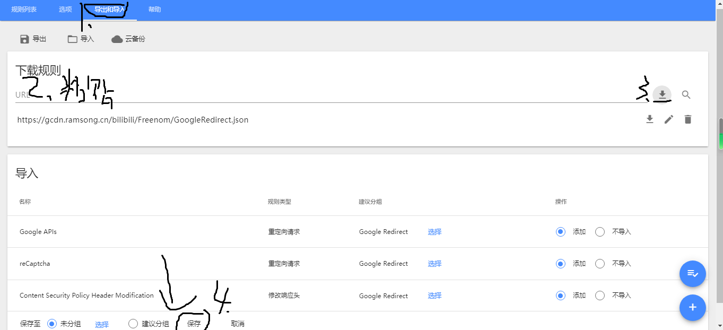Select 未分组 radio button
The image size is (723, 330).
coord(52,324)
